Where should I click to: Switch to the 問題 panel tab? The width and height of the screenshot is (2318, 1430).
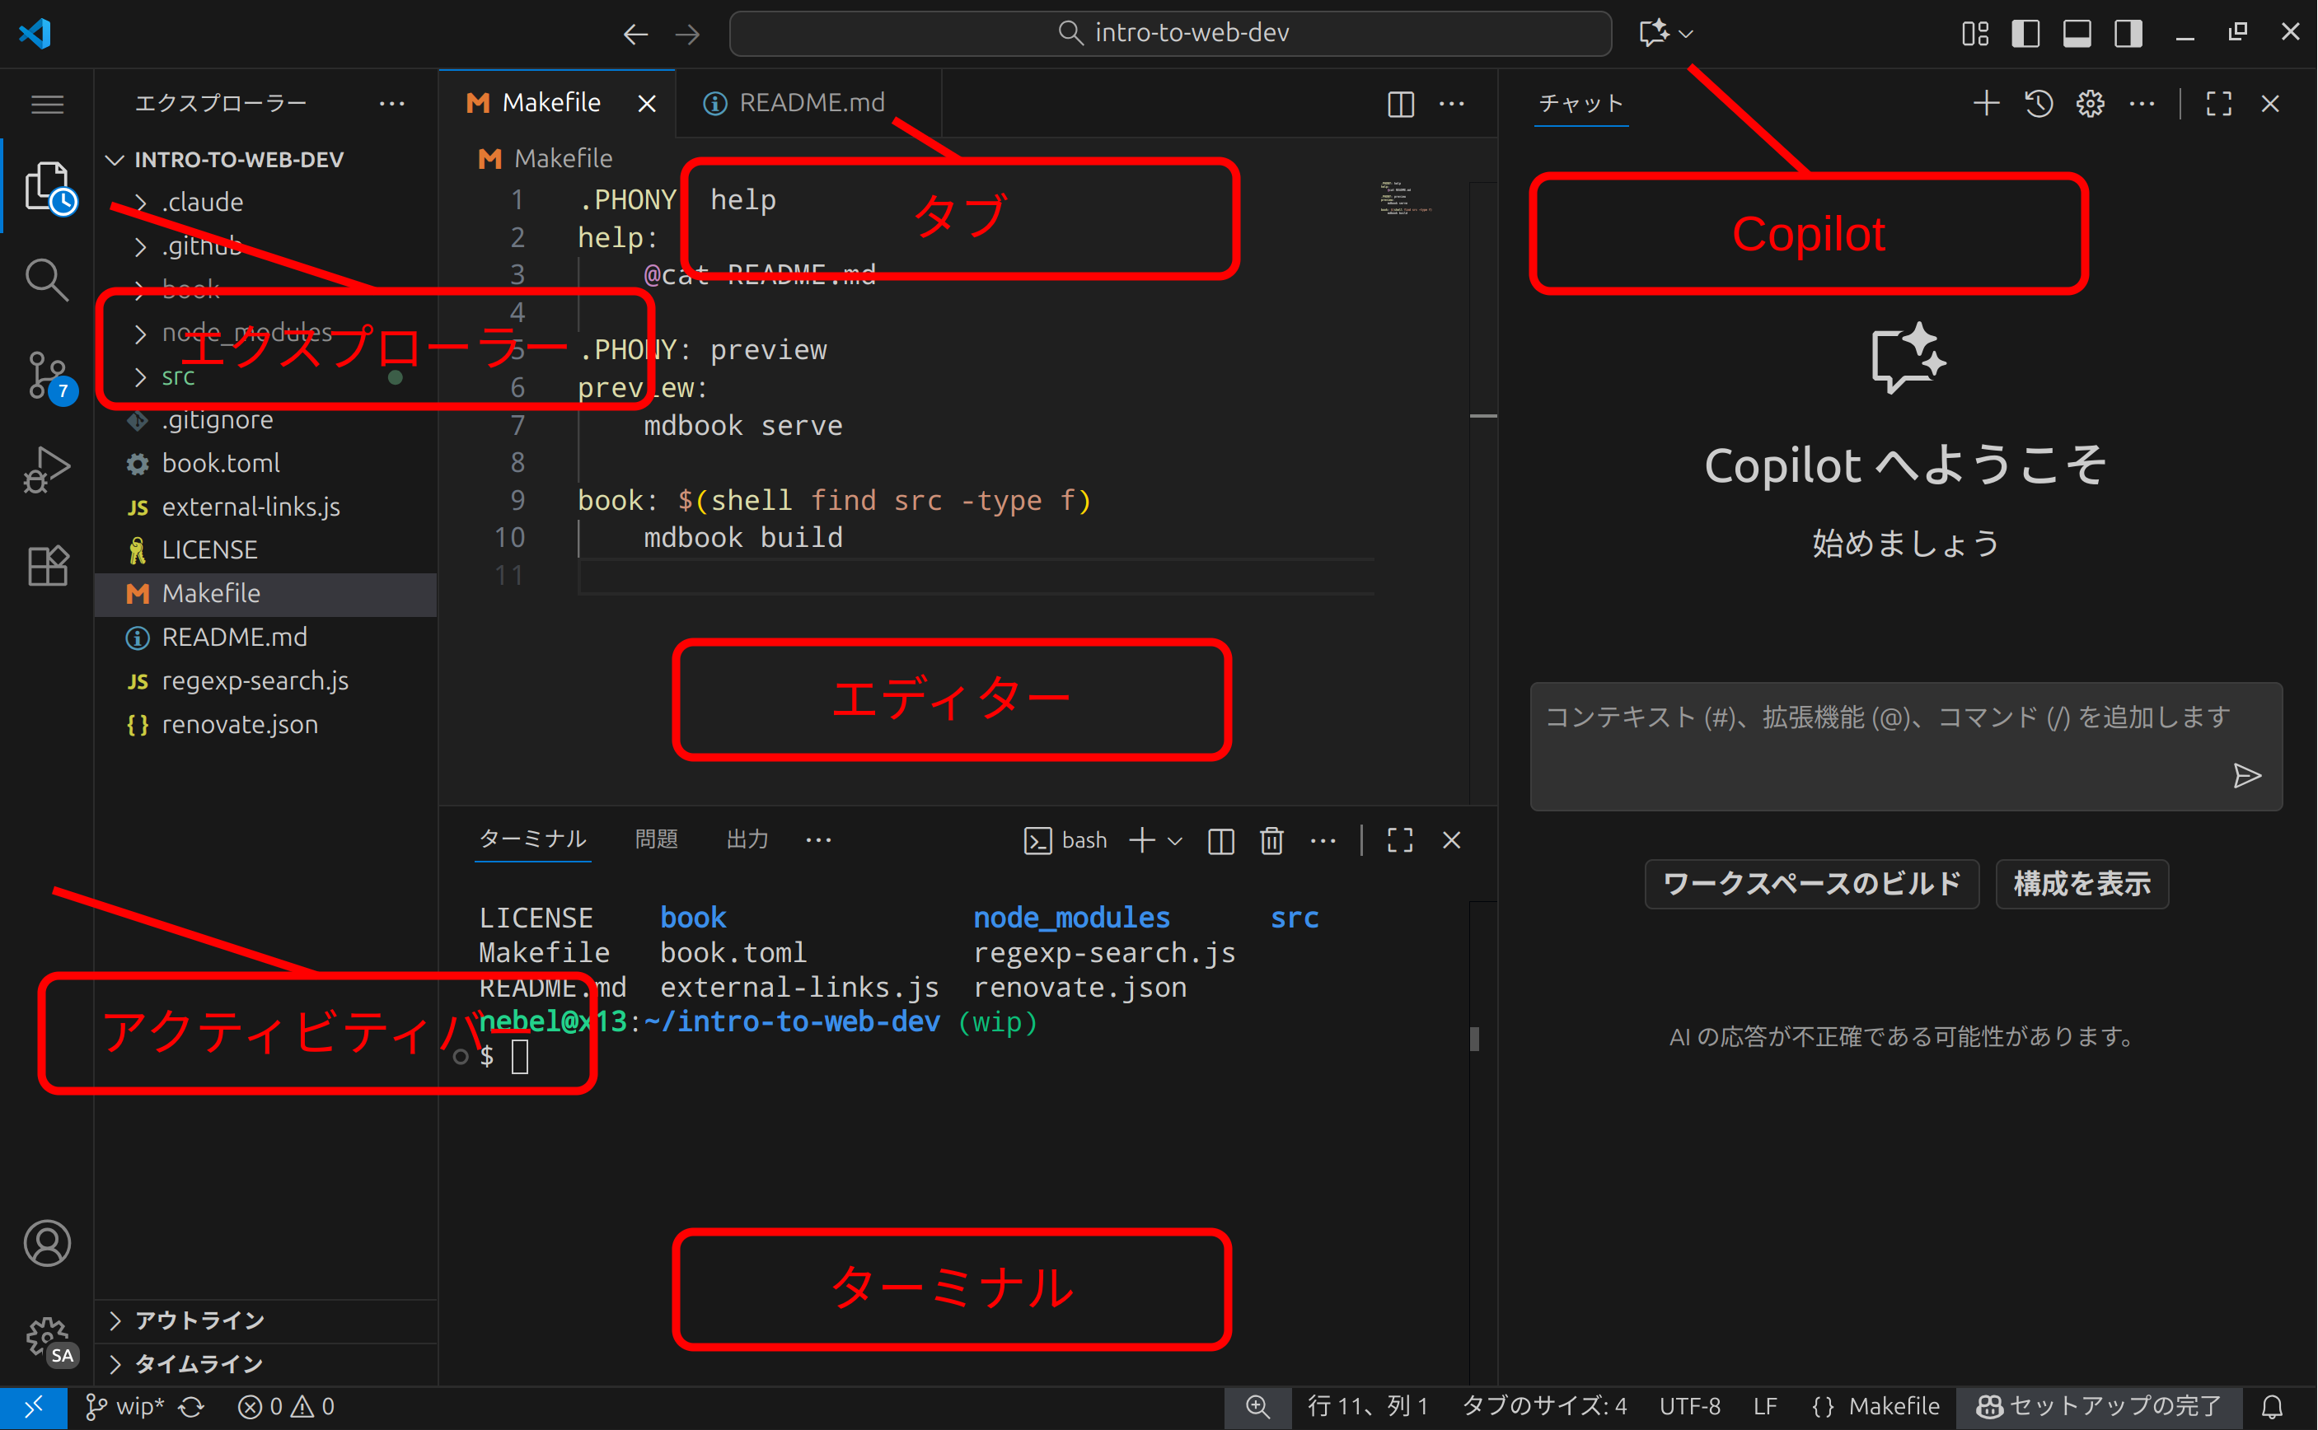coord(656,839)
